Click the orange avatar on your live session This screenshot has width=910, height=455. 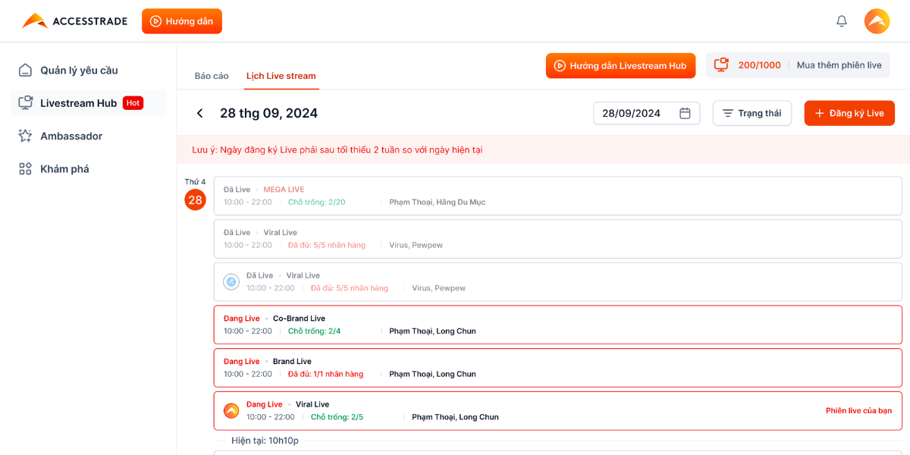pyautogui.click(x=231, y=411)
